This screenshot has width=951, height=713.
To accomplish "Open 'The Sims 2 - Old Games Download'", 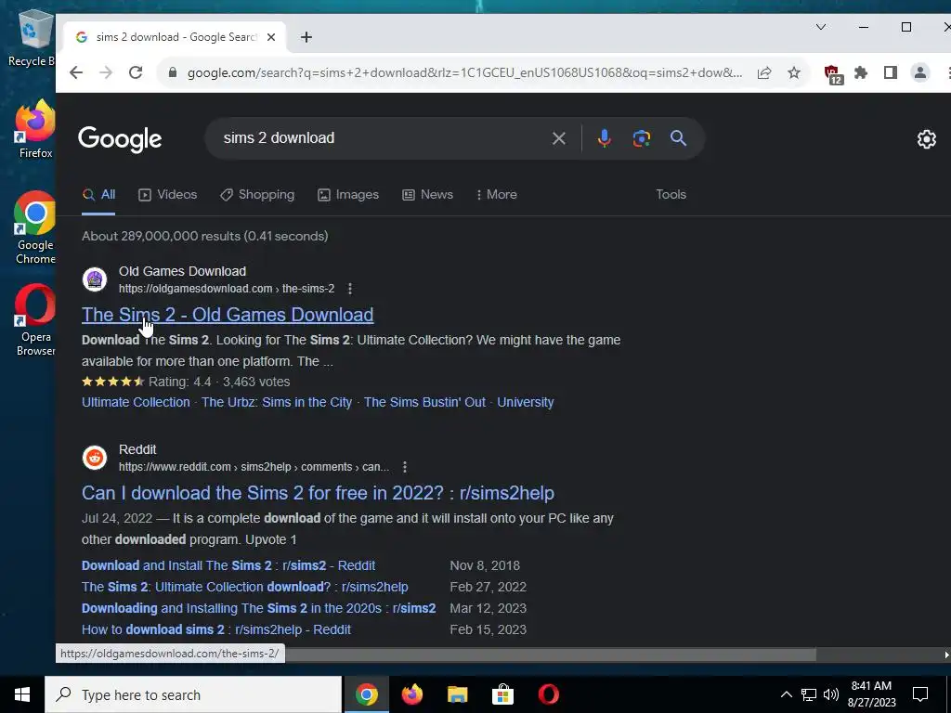I will pyautogui.click(x=228, y=315).
